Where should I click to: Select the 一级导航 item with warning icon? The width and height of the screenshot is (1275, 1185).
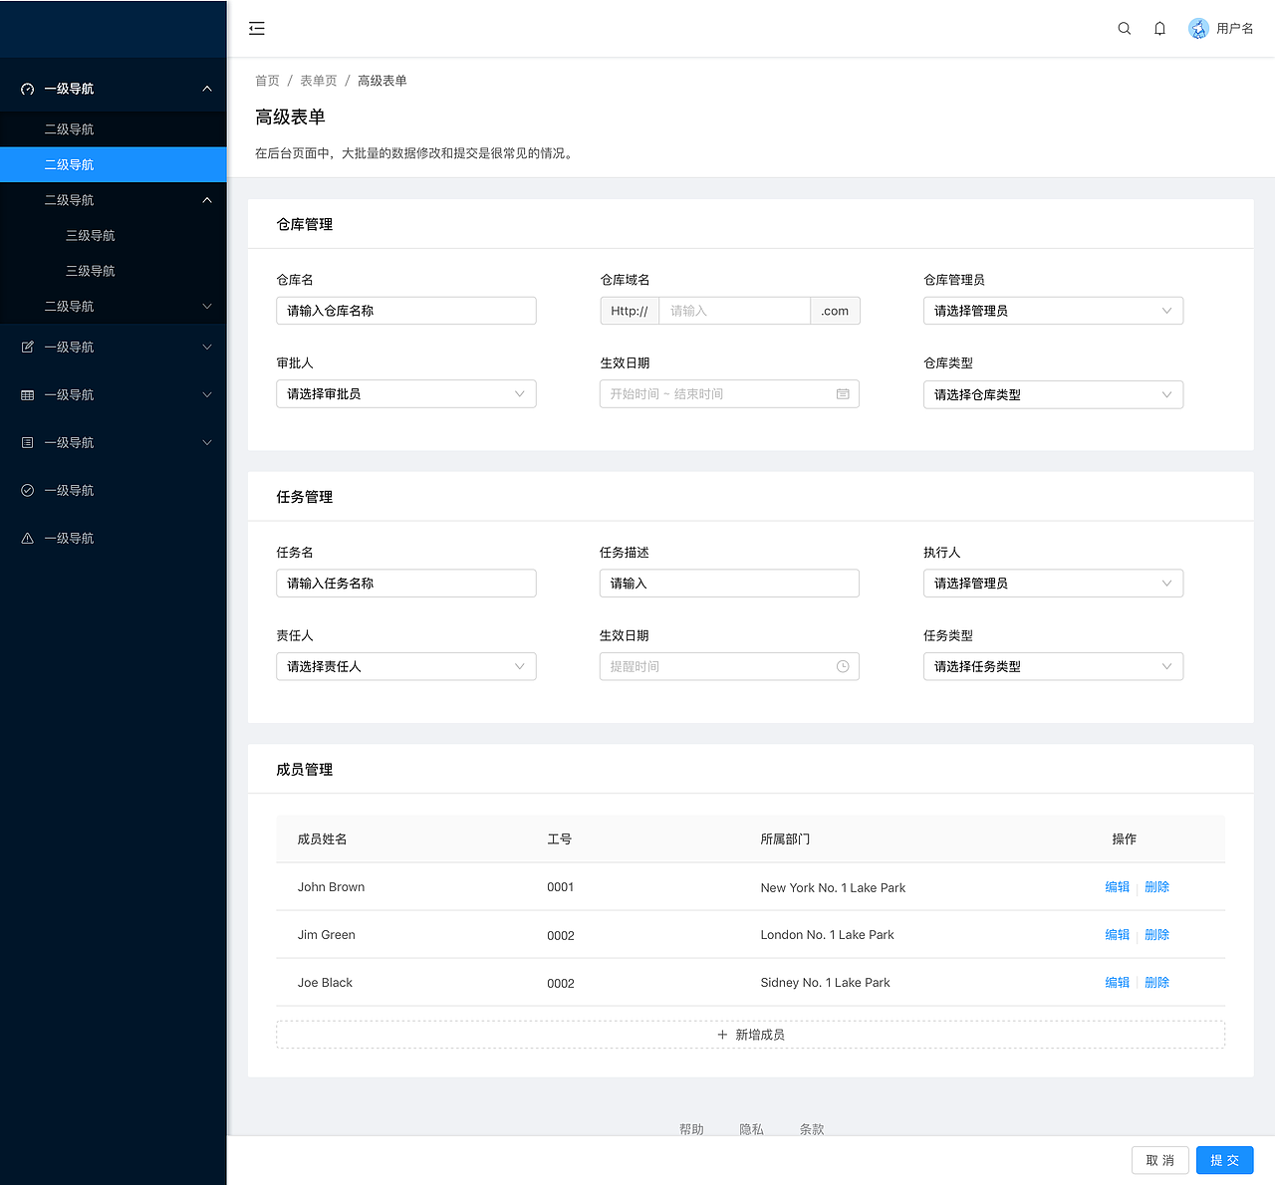click(114, 539)
